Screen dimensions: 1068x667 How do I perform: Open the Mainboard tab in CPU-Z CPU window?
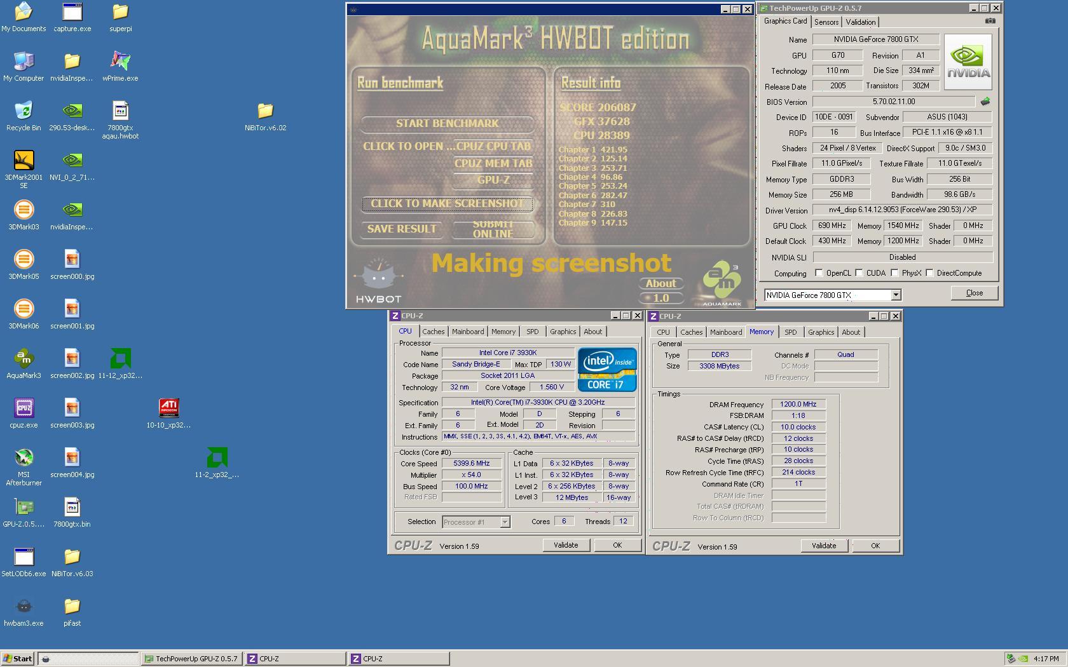point(468,332)
